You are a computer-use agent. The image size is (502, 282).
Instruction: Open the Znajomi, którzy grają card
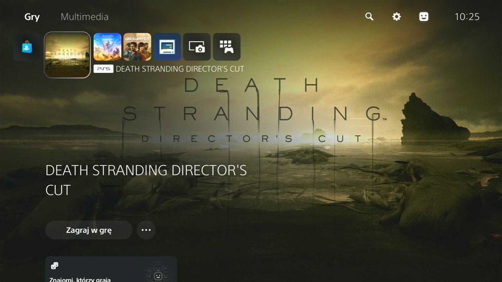coord(111,269)
